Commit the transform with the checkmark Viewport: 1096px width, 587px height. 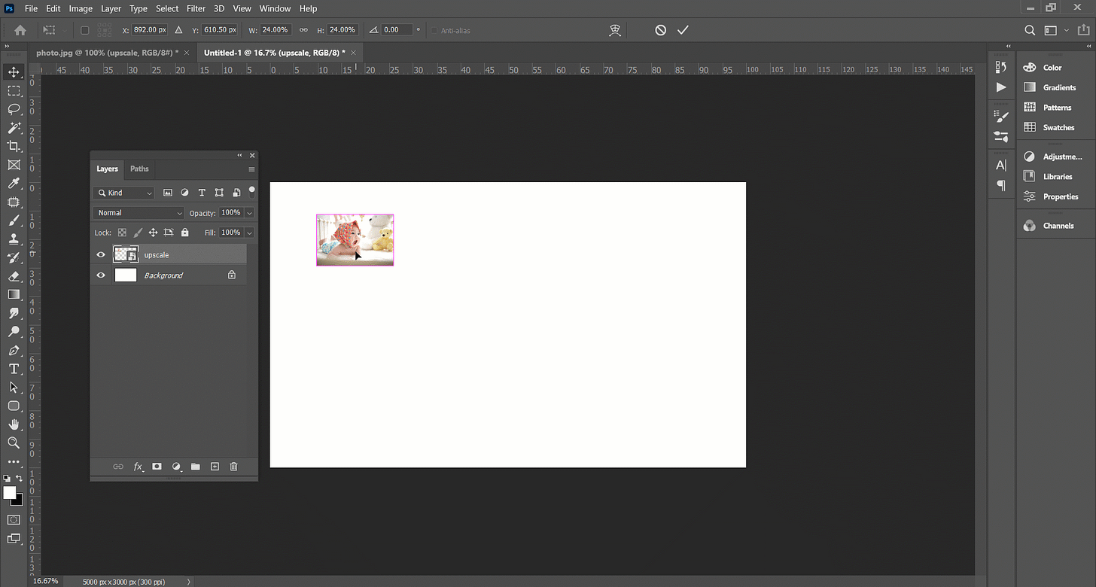click(x=683, y=30)
